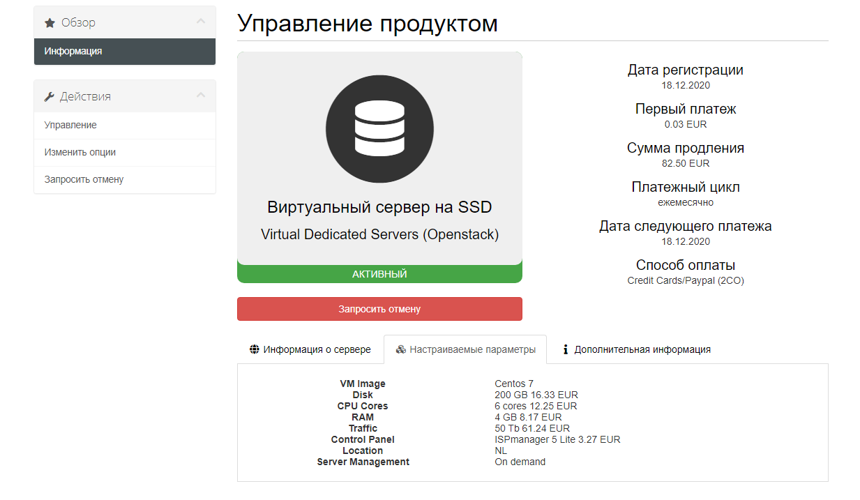Click the Управление продуктом heading

click(x=368, y=23)
